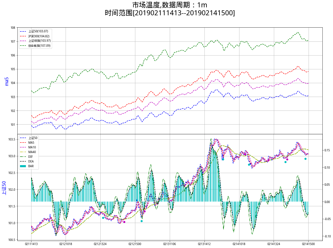
Task: Click the subtitle '时间范围[201902111413--201902141500]'
Action: pyautogui.click(x=170, y=13)
